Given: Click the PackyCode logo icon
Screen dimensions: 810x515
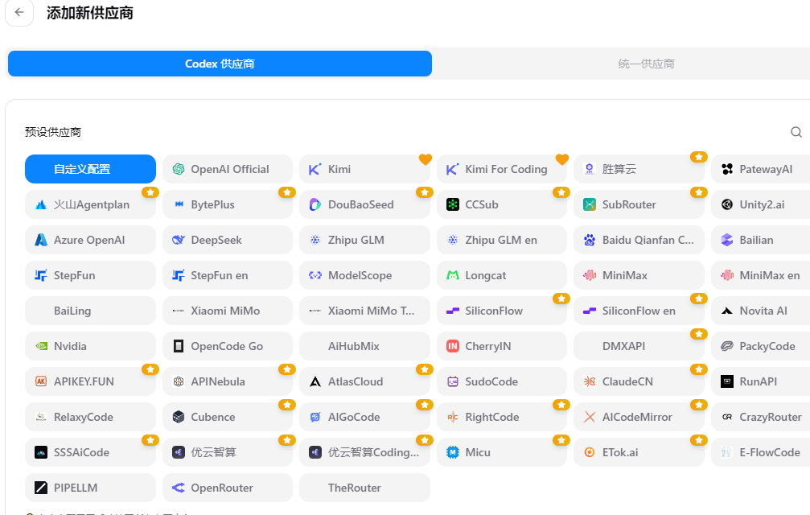Looking at the screenshot, I should (727, 346).
